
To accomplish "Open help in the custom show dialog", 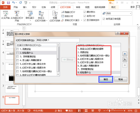I will tap(118, 33).
